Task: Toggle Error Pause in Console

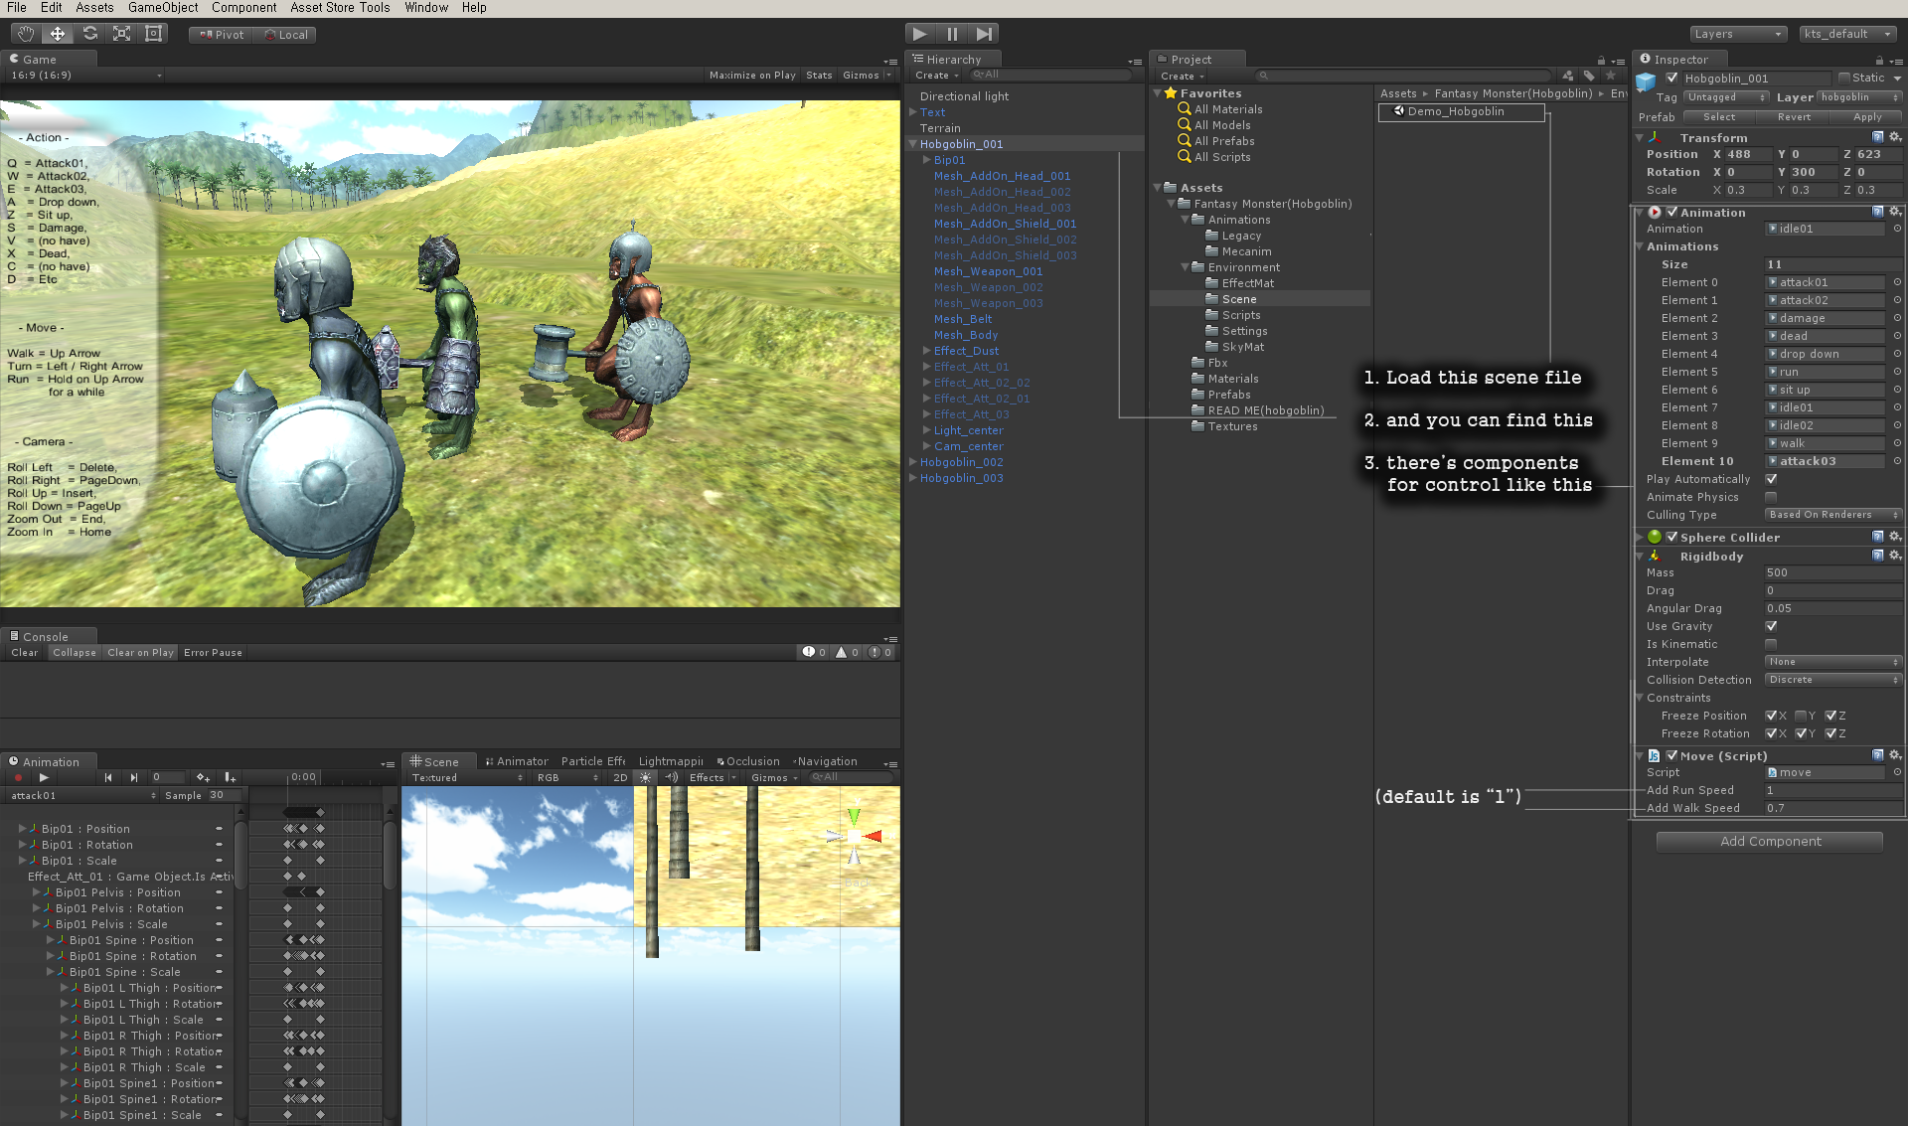Action: (x=213, y=653)
